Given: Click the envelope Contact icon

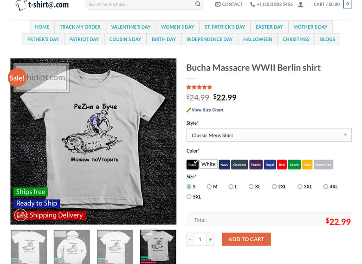Looking at the screenshot, I should 218,4.
